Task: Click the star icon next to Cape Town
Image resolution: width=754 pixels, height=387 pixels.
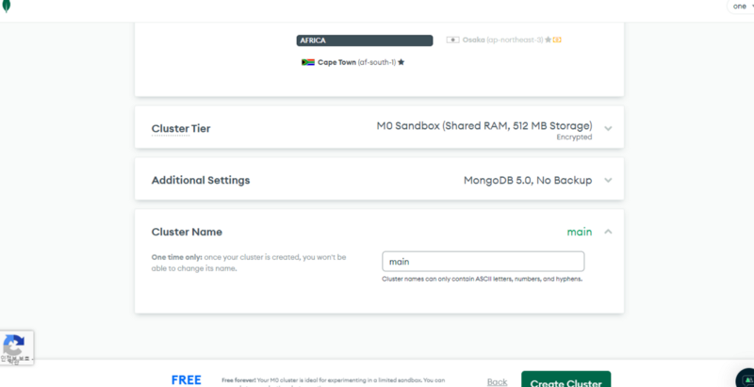Action: pos(402,62)
